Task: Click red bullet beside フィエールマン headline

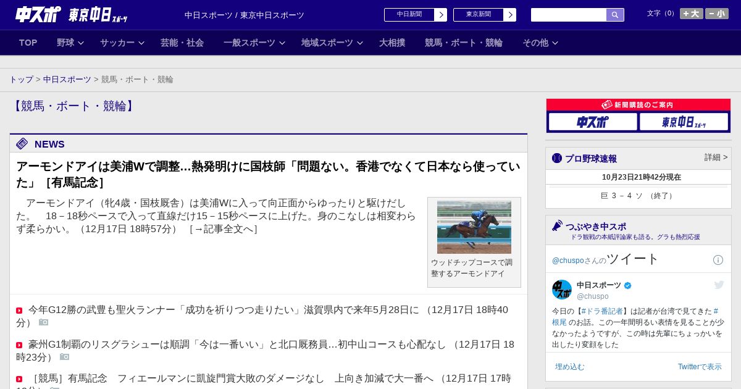Action: pos(19,379)
